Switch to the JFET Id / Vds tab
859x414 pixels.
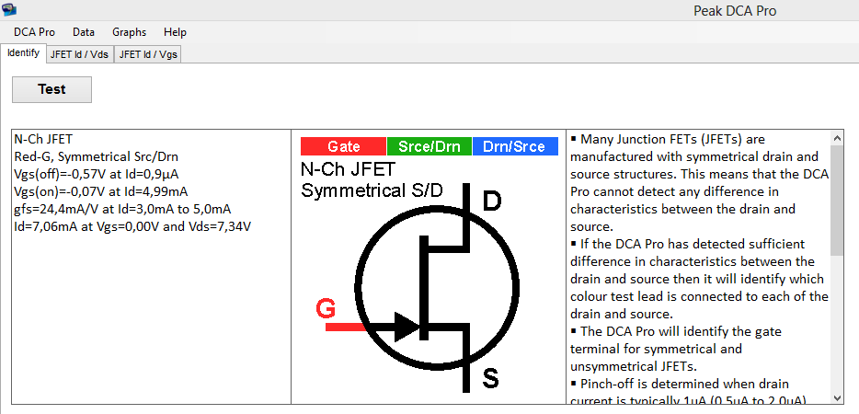point(80,55)
